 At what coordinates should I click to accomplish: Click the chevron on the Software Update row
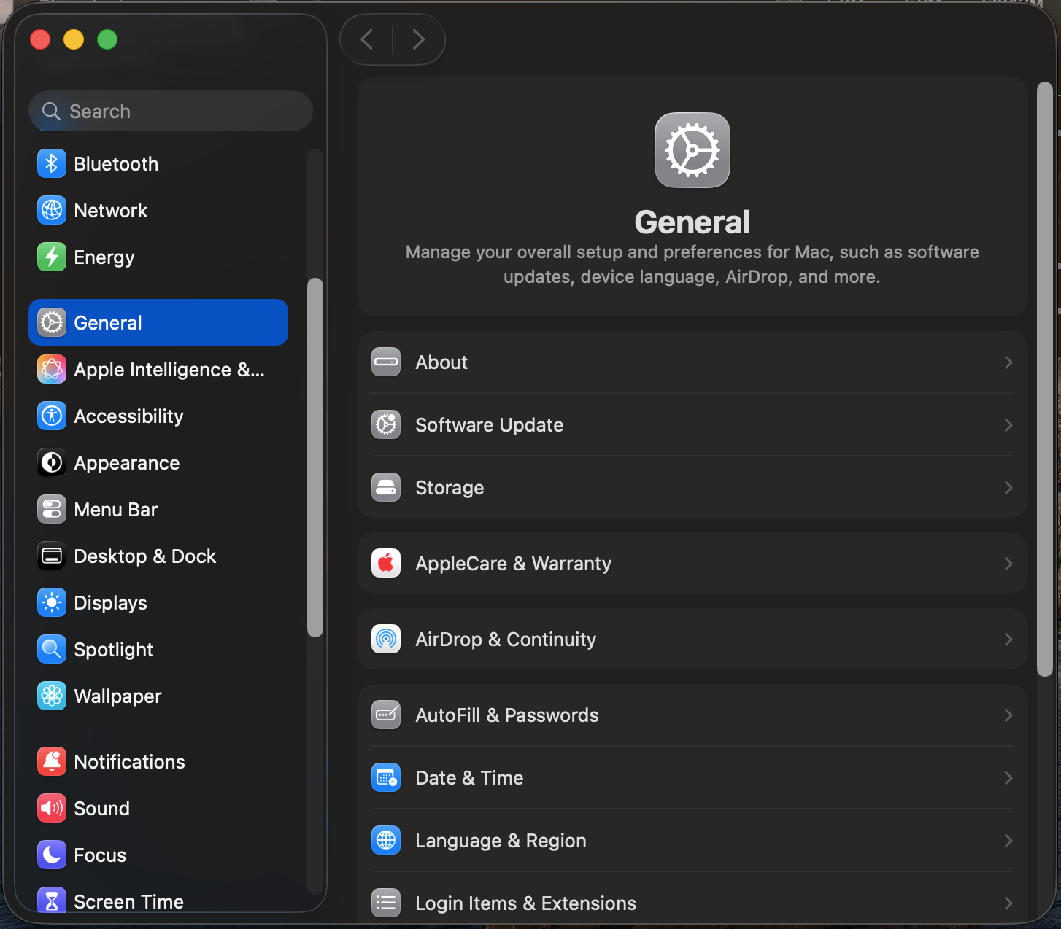(x=1008, y=425)
